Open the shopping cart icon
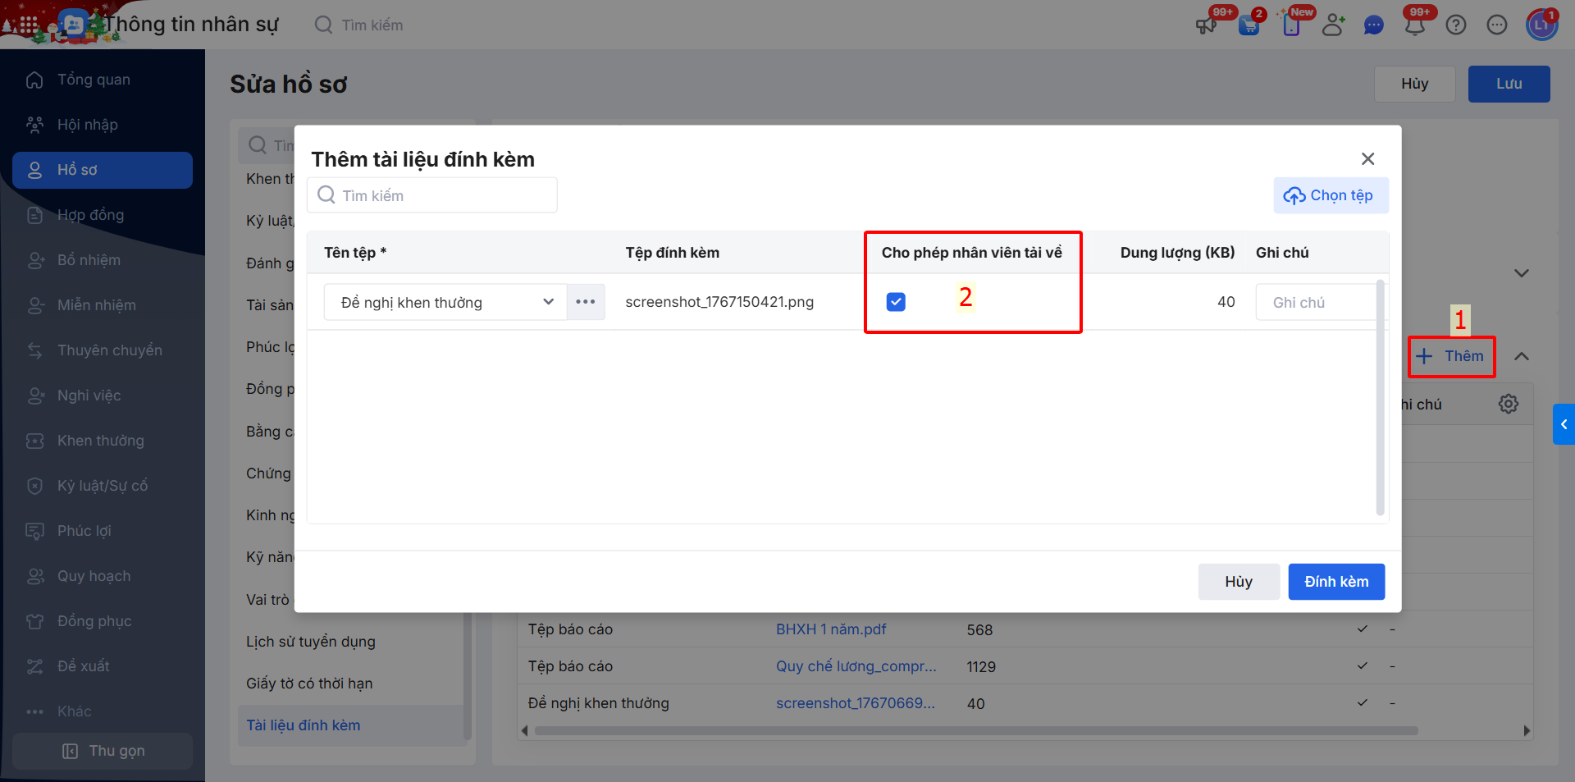This screenshot has width=1575, height=782. [1249, 25]
